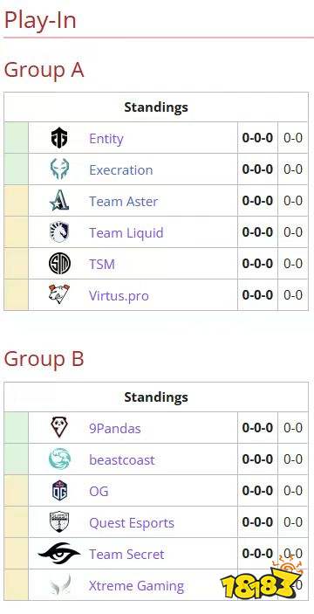
Task: Click the Team Liquid horse logo
Action: 59,232
